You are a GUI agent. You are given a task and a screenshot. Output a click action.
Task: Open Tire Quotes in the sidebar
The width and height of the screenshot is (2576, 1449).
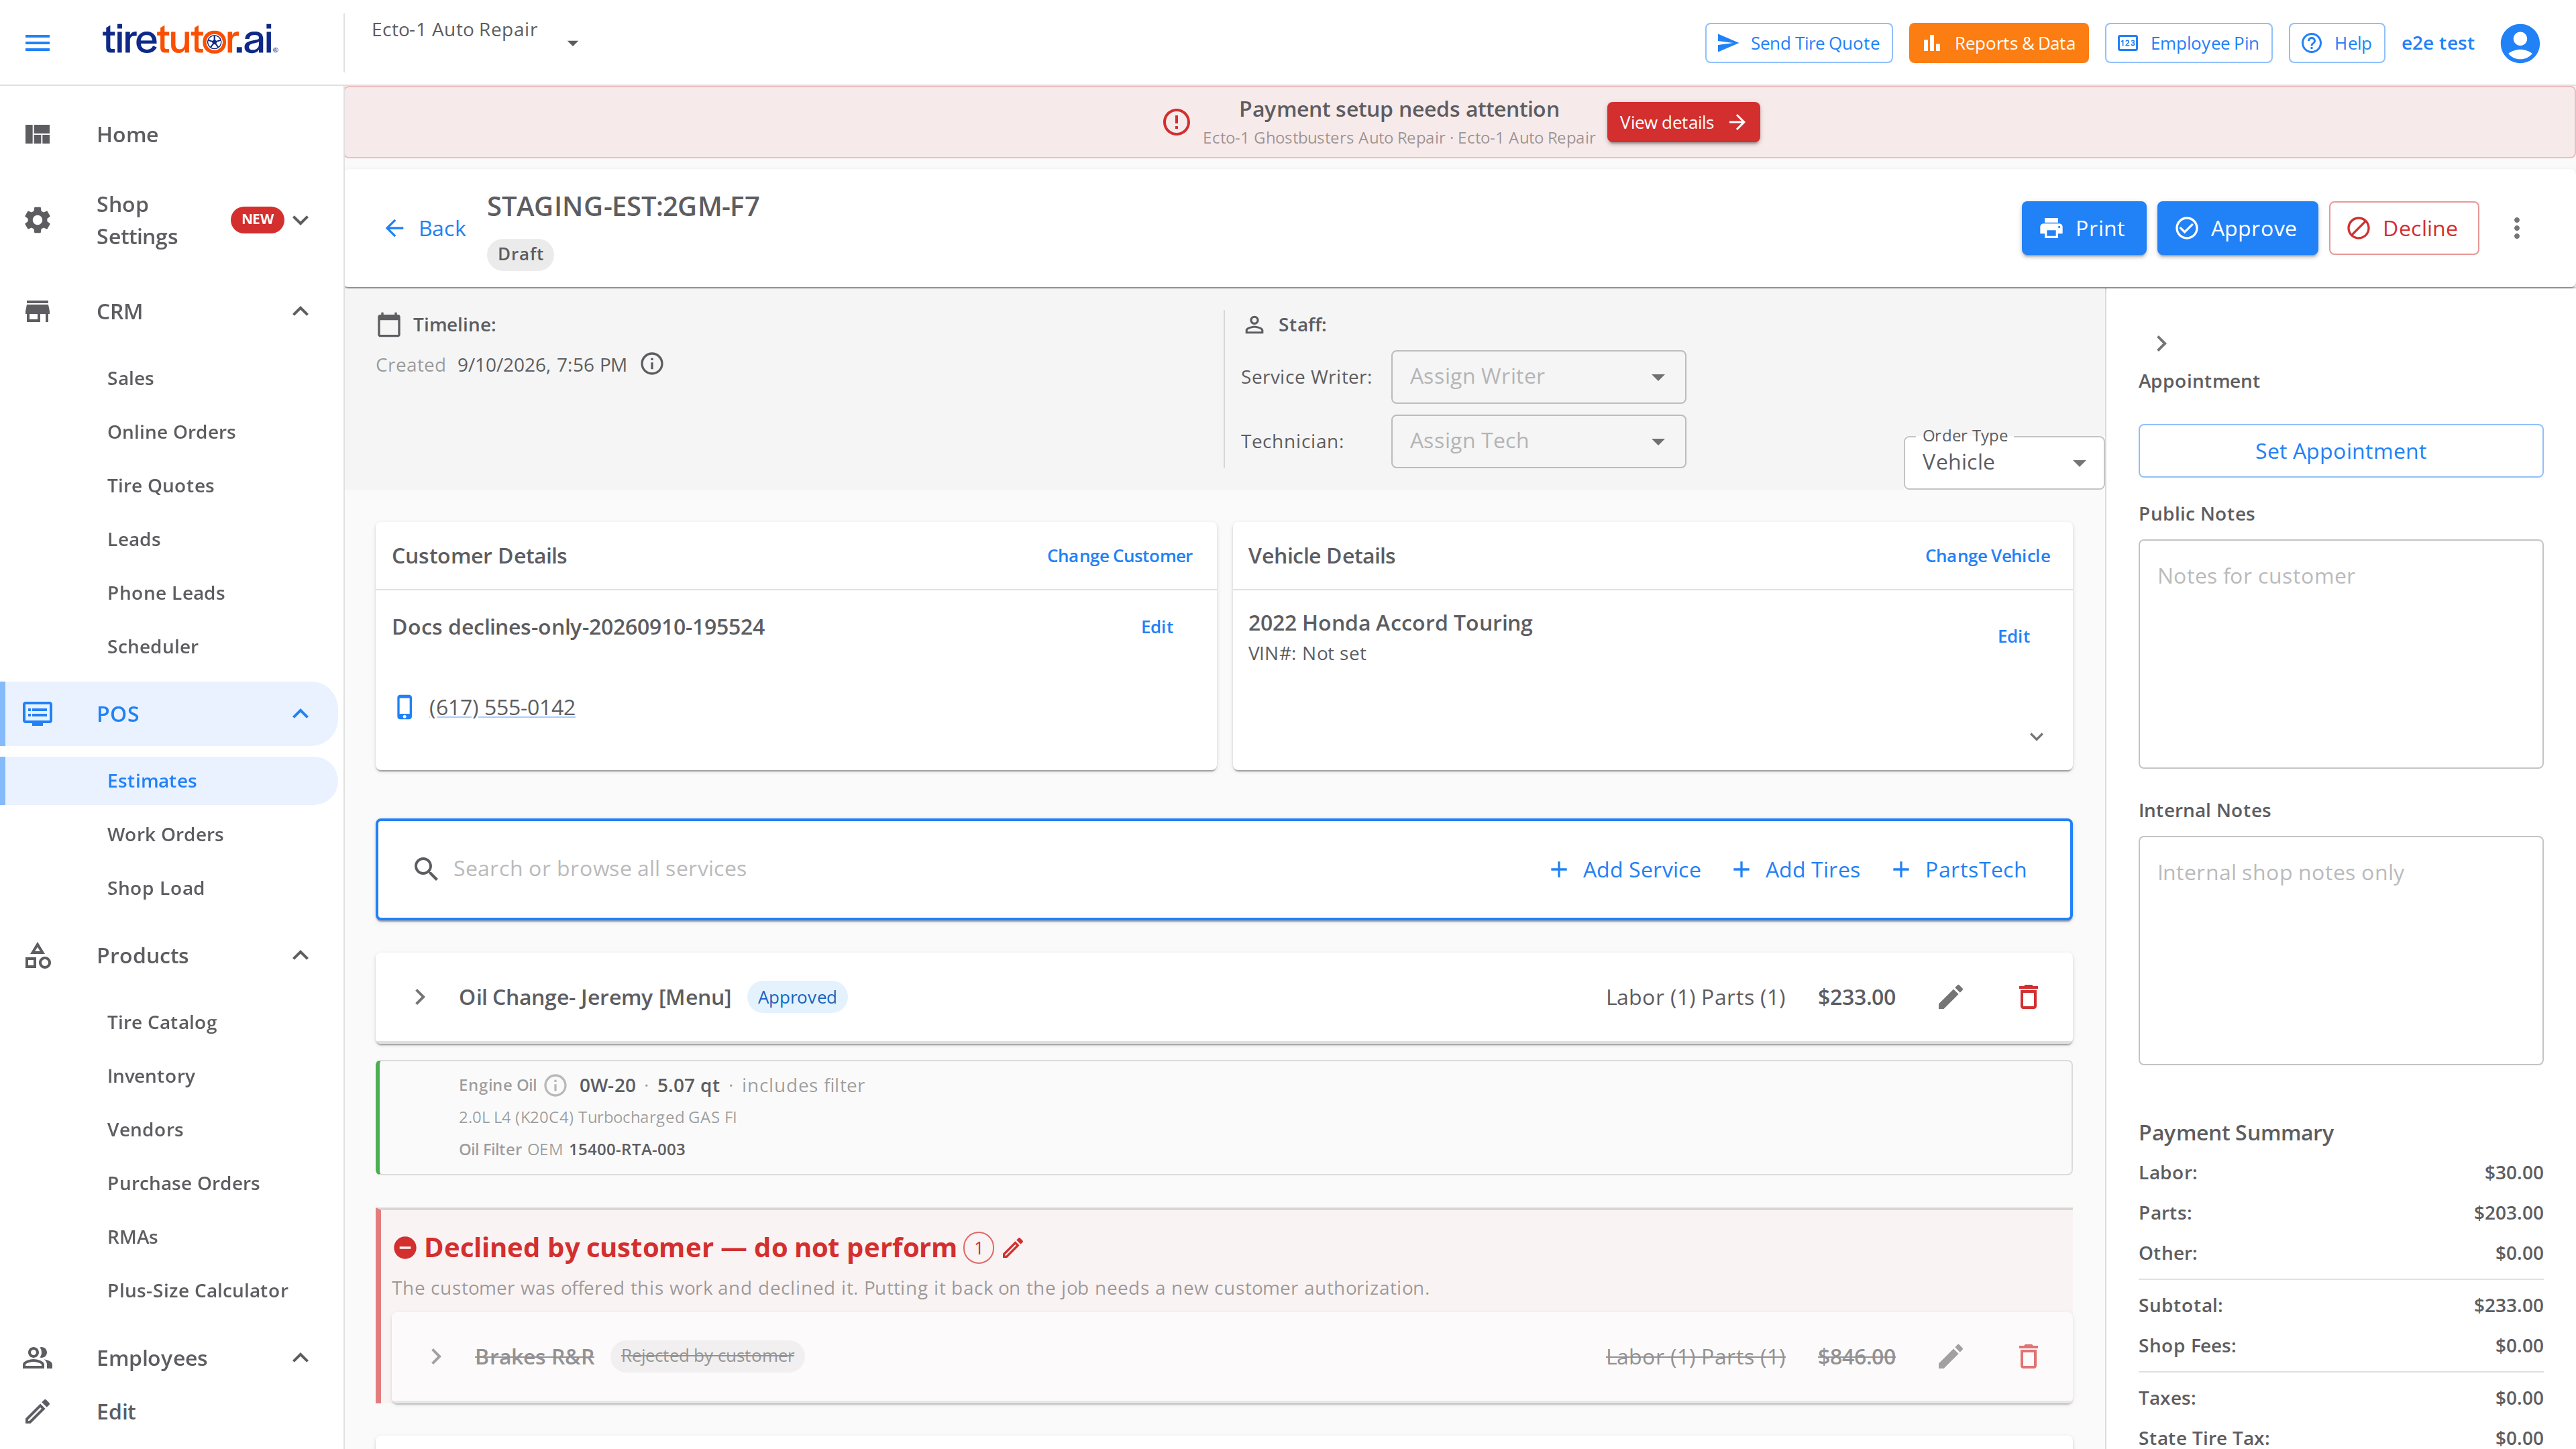coord(160,485)
